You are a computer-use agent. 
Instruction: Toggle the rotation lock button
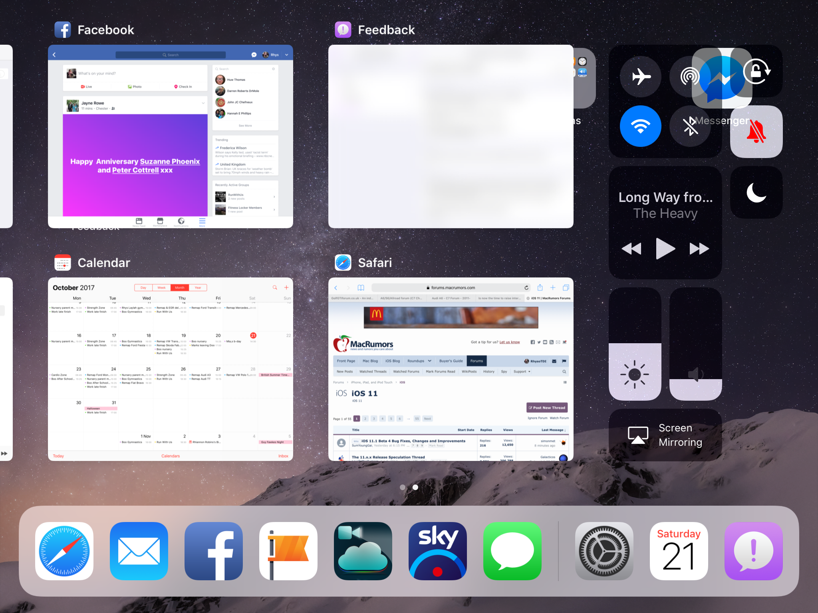(x=756, y=72)
